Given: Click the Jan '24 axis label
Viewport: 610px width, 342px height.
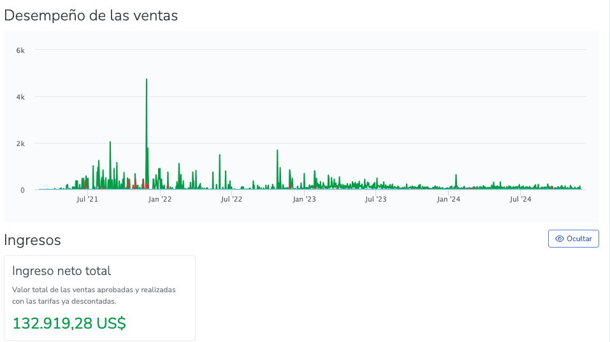Looking at the screenshot, I should pos(449,199).
